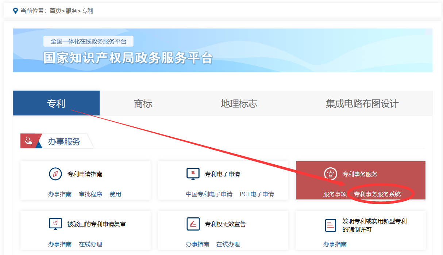
Task: Click 在线办理 under 专利权无效宣告
Action: point(228,244)
